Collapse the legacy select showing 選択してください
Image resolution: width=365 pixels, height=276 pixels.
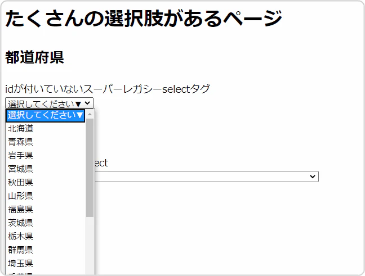point(50,103)
